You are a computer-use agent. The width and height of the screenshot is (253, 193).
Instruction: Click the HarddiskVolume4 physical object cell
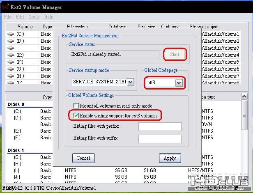click(221, 55)
